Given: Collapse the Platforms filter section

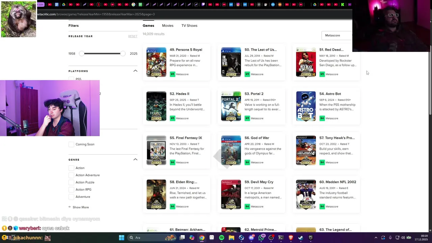Looking at the screenshot, I should [135, 71].
